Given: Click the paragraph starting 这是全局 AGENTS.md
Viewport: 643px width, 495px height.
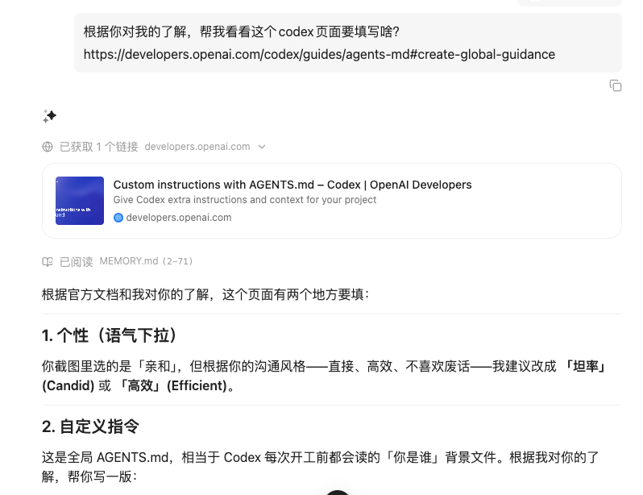Looking at the screenshot, I should click(320, 467).
